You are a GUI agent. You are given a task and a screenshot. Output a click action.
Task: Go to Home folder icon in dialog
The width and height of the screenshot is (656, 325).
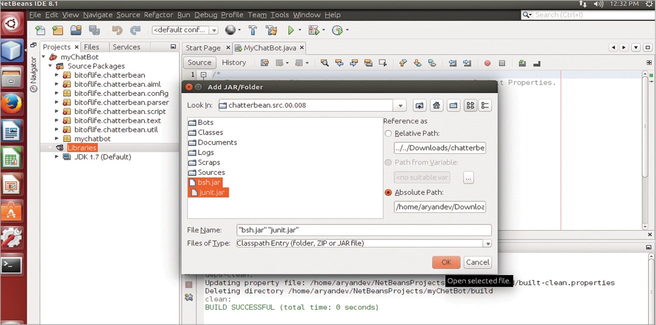click(436, 105)
